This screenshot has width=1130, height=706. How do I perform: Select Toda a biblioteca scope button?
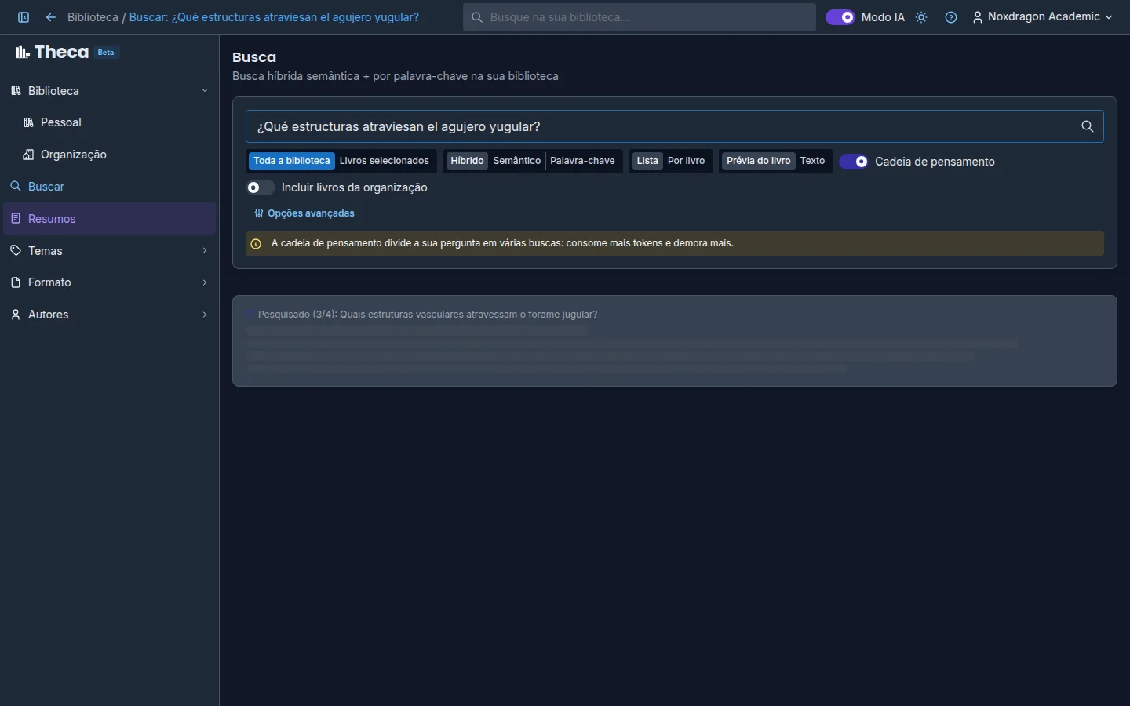292,161
